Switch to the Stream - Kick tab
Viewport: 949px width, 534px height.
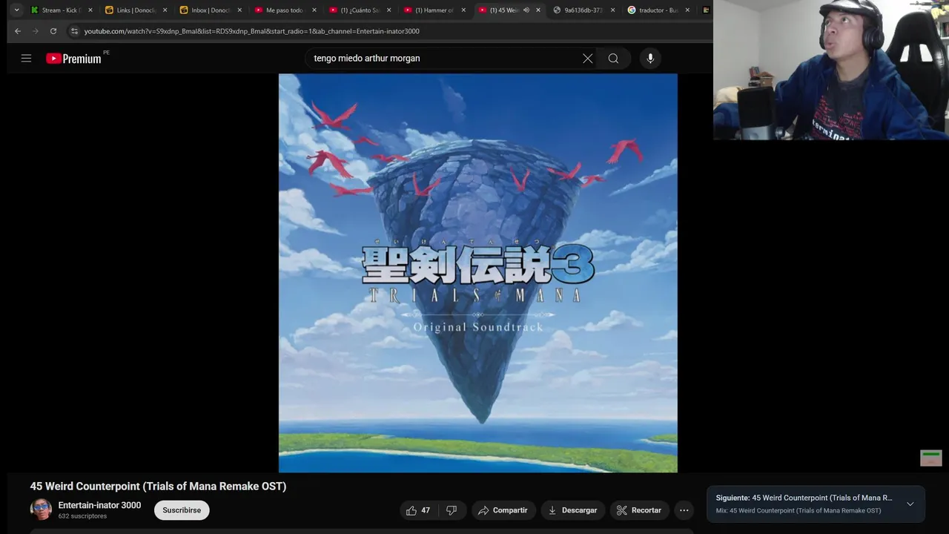click(x=61, y=10)
